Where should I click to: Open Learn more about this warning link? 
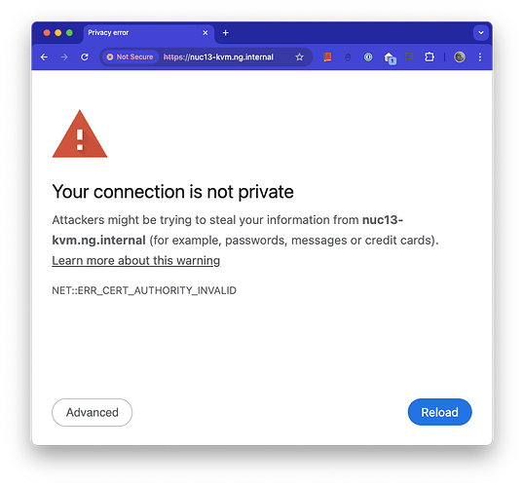(136, 260)
